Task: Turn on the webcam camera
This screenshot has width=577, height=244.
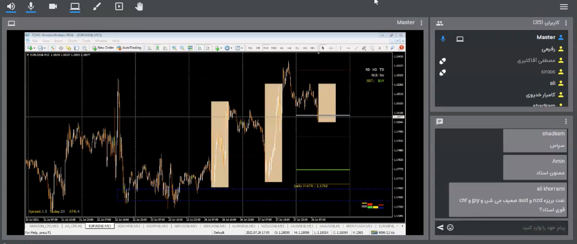Action: [x=53, y=6]
